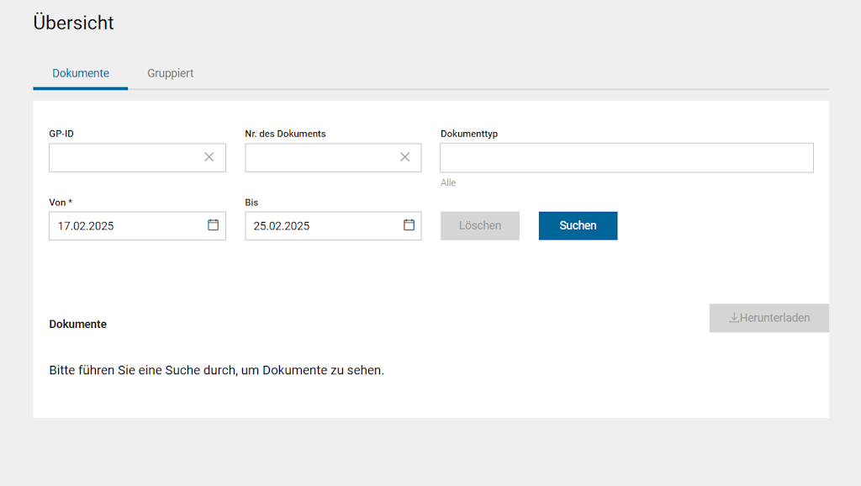
Task: Click the Übersicht page heading
Action: click(73, 23)
